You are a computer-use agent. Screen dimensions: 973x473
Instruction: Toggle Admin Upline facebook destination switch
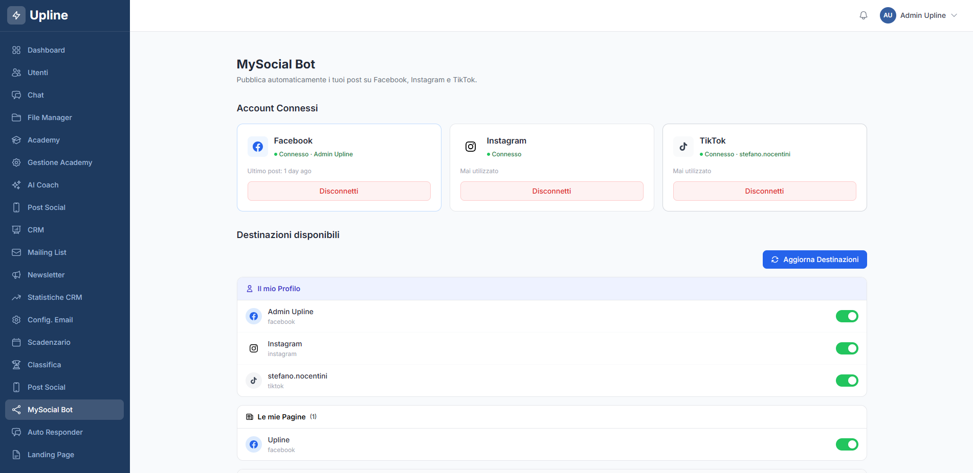coord(847,316)
